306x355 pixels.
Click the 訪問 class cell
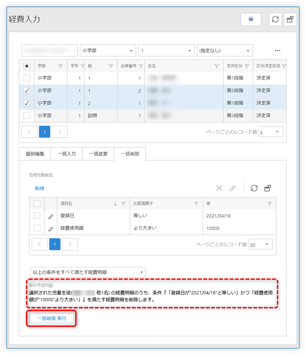pyautogui.click(x=101, y=116)
